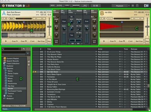Click the FX Amt knob
The height and width of the screenshot is (112, 151).
[x=72, y=22]
